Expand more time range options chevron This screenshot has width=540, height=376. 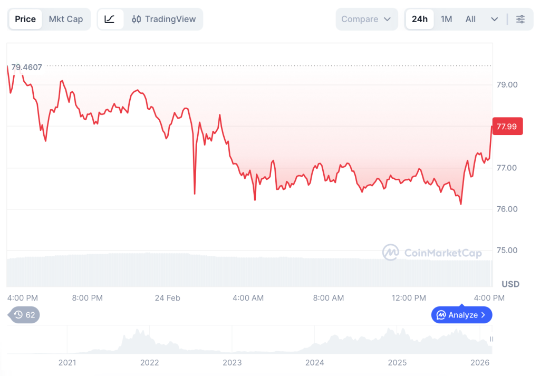tap(495, 20)
